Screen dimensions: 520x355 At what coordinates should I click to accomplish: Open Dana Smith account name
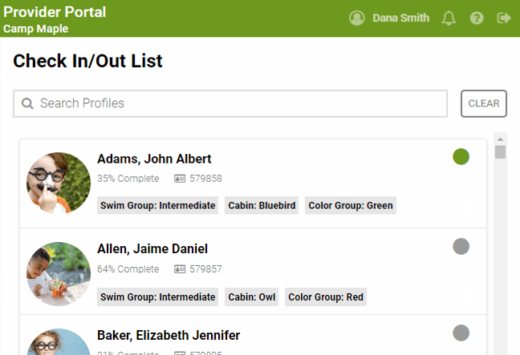pos(400,18)
